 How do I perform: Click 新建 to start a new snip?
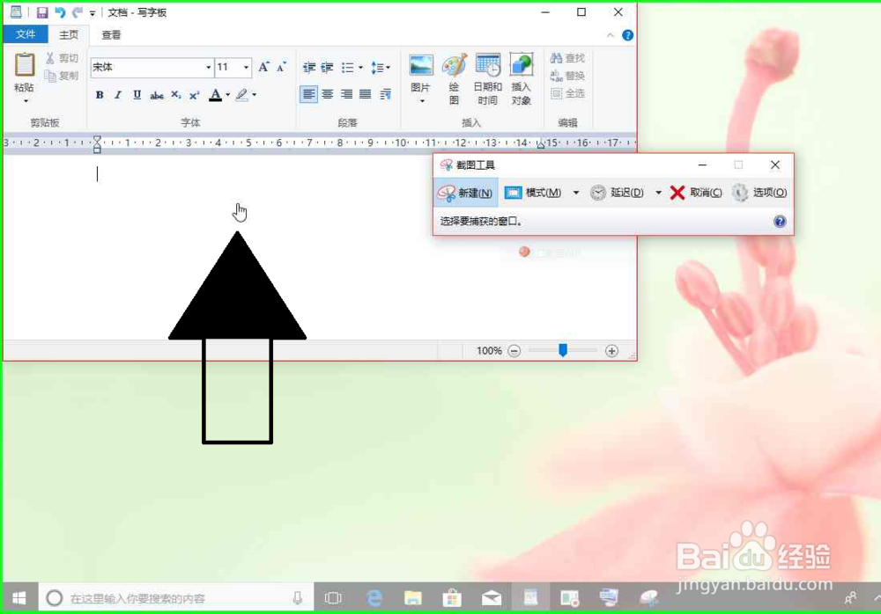coord(467,193)
